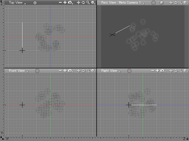Select the magnifier icon in Pers View header
Image resolution: width=189 pixels, height=141 pixels.
180,3
